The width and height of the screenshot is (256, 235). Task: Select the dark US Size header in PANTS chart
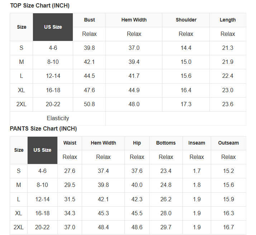coord(42,150)
